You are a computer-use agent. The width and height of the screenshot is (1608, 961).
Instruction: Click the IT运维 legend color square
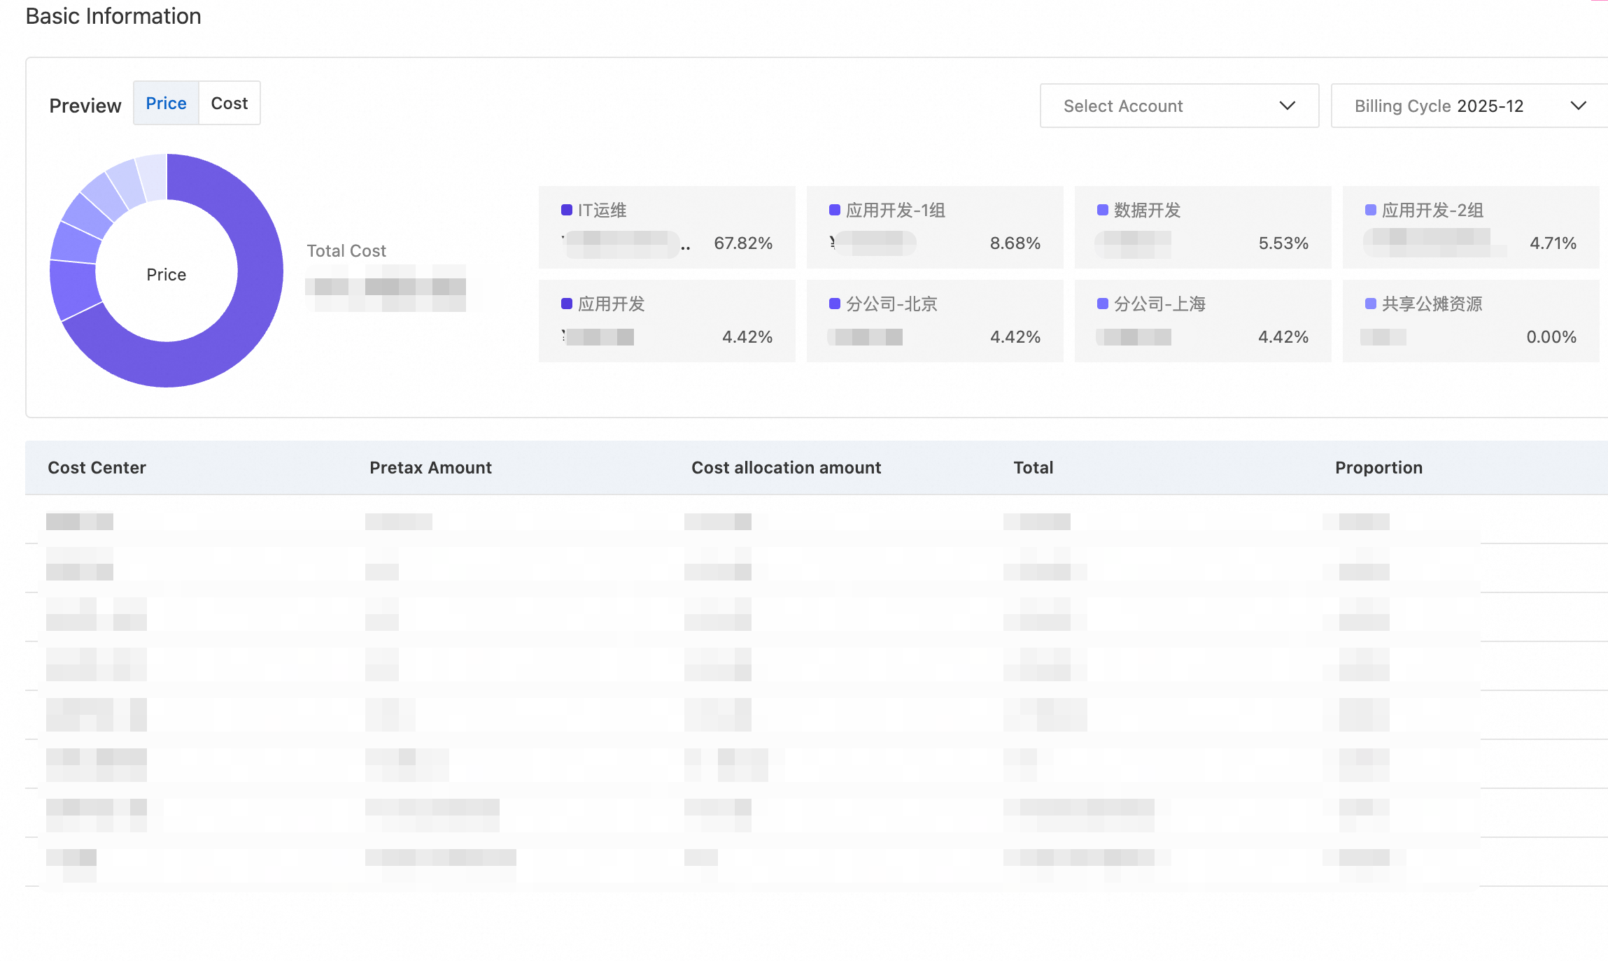coord(567,210)
